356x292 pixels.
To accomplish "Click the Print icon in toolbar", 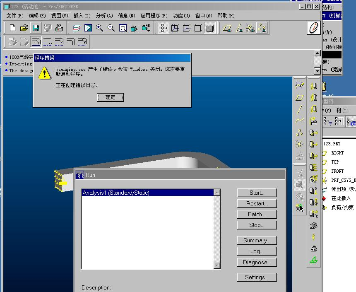I will tap(59, 28).
